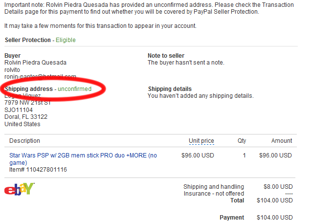Click the Unit price underlined header

click(201, 141)
